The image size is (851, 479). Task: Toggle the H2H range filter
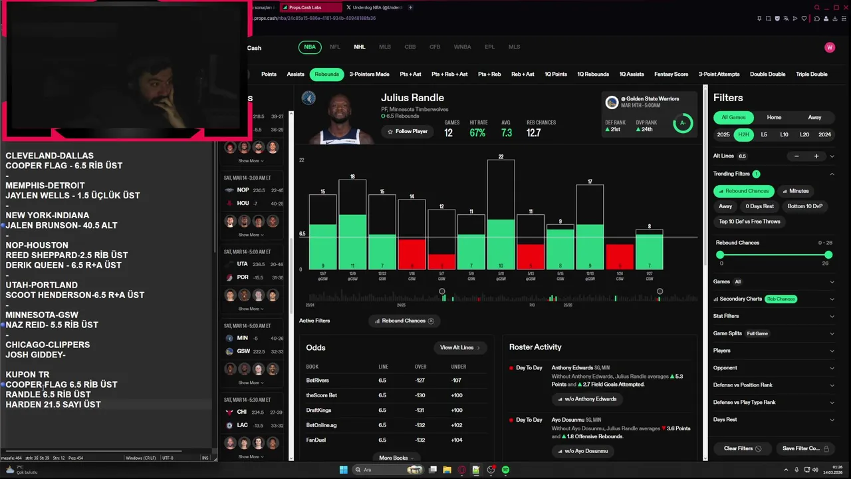(744, 134)
